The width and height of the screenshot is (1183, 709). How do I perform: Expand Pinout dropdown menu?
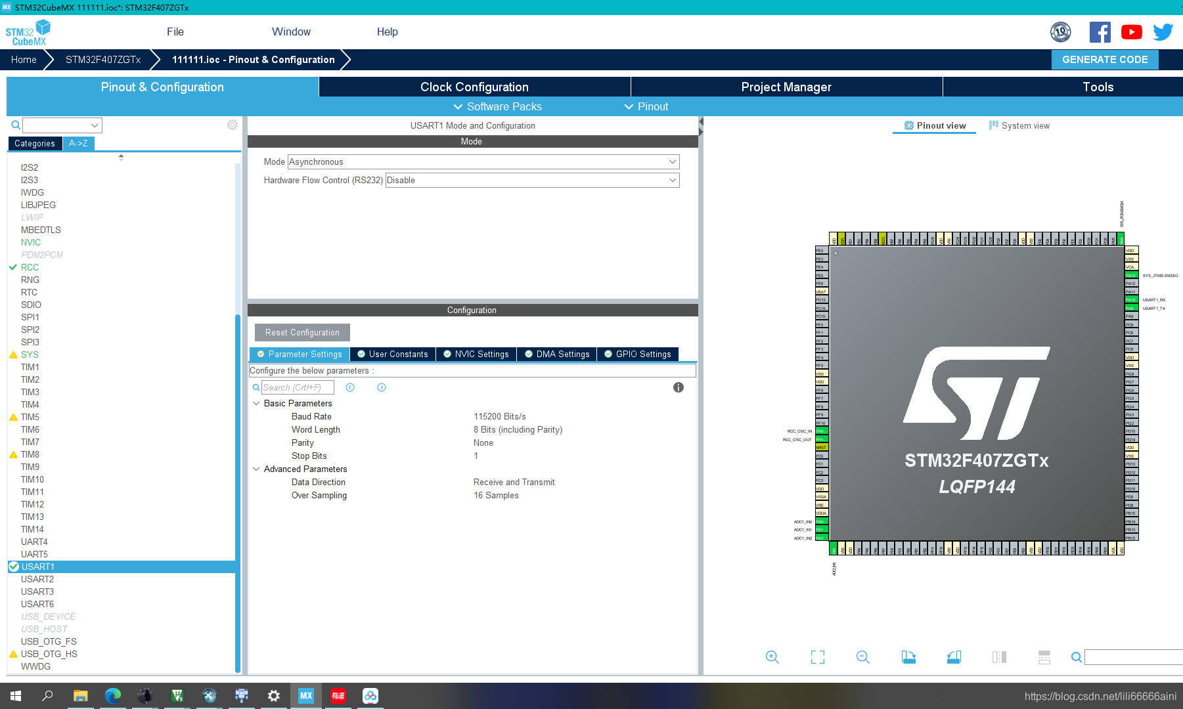coord(646,106)
